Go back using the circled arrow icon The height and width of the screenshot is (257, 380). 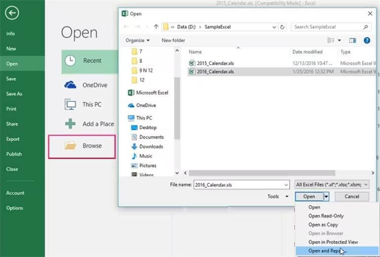[x=12, y=13]
